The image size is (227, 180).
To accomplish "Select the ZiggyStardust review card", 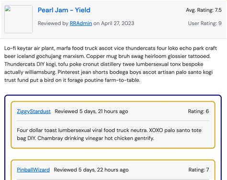I will click(113, 125).
